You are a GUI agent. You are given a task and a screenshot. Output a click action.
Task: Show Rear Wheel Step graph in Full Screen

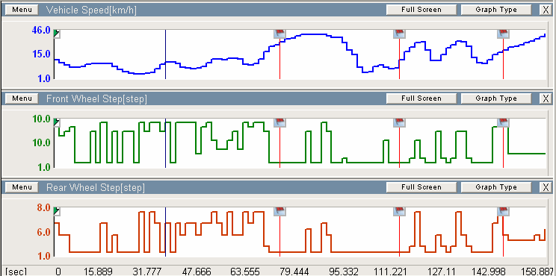[x=421, y=187]
